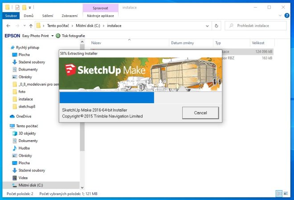The width and height of the screenshot is (294, 200).
Task: Open Hudba in navigation pane
Action: click(24, 148)
